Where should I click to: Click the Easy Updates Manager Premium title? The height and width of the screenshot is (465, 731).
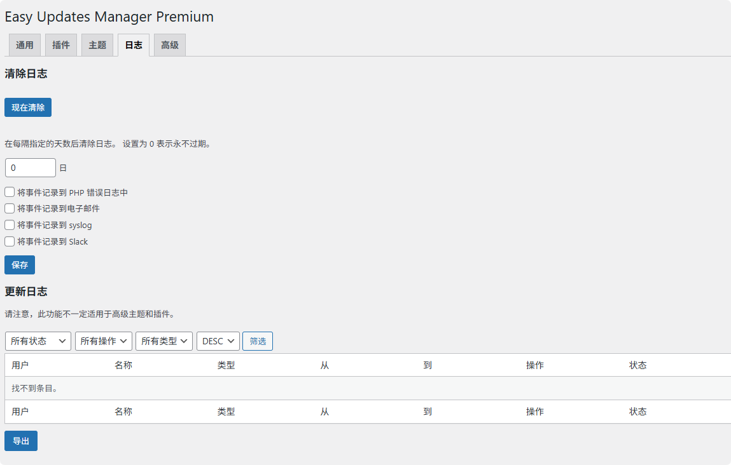(x=109, y=17)
